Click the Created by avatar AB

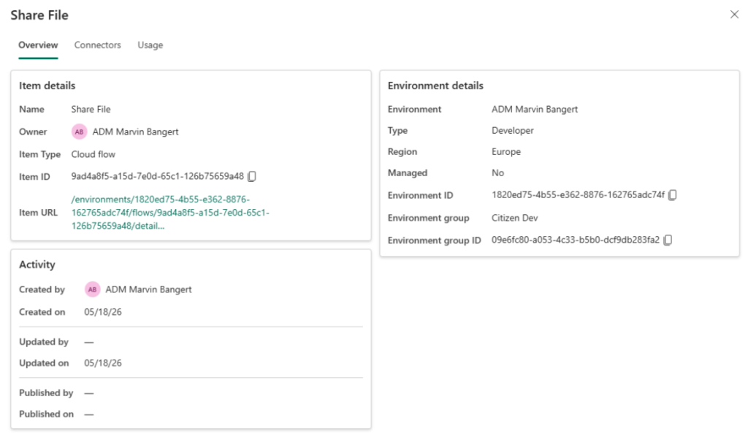point(92,289)
